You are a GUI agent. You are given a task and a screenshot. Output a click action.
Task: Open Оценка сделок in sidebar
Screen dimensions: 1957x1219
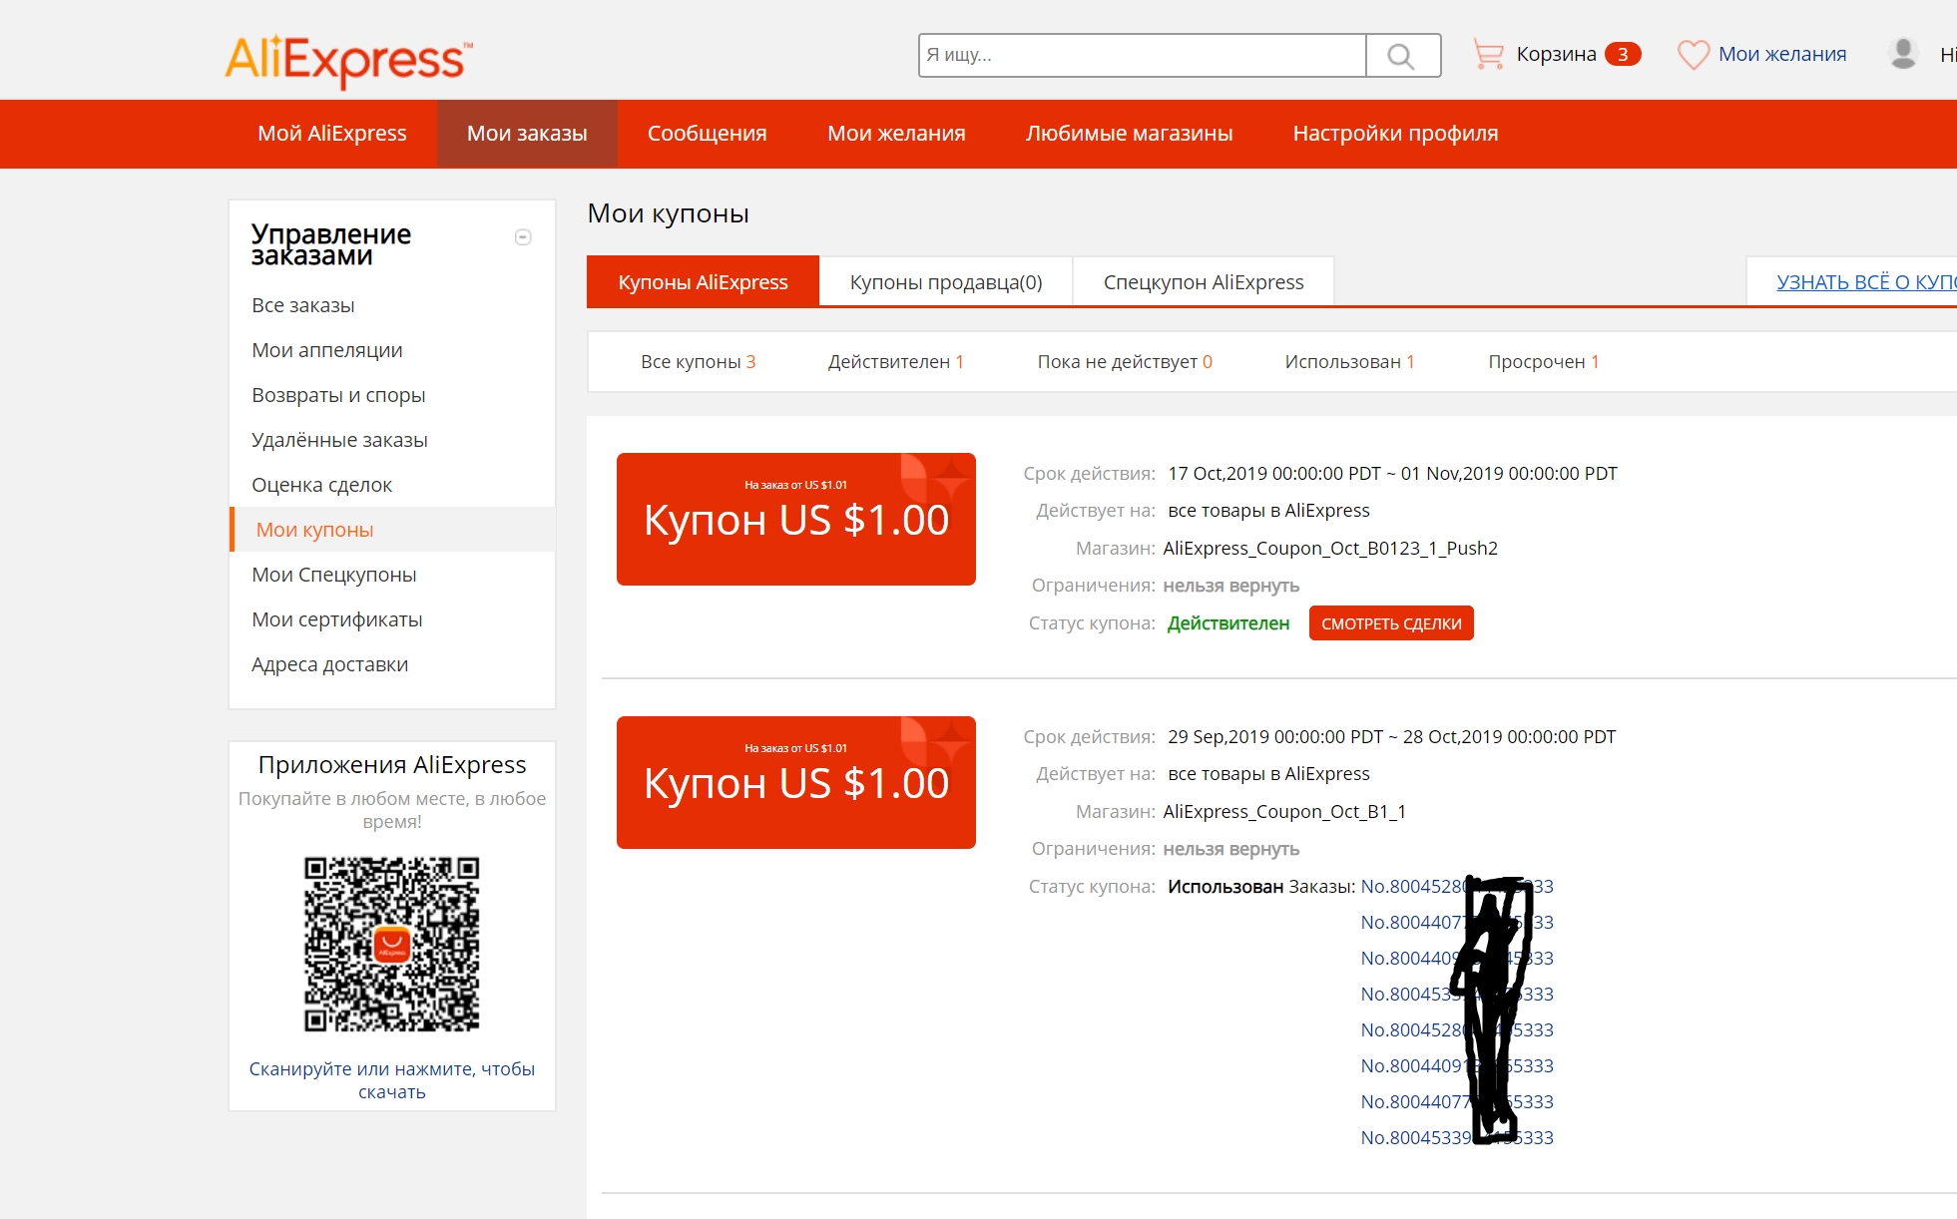[x=321, y=485]
